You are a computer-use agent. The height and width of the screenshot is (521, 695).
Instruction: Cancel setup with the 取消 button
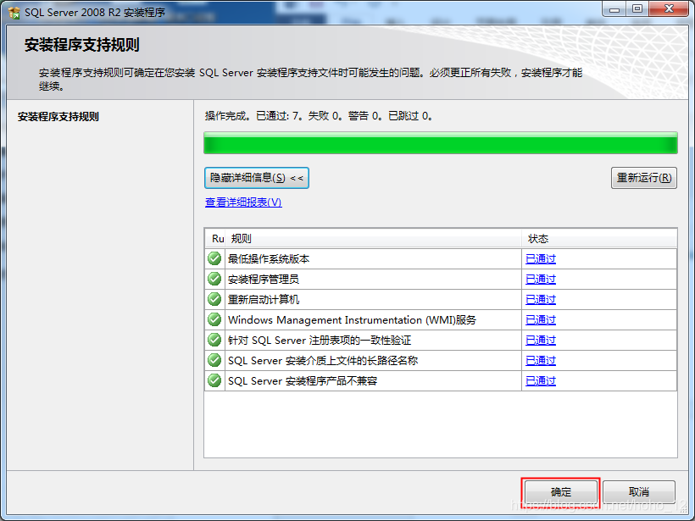[x=639, y=491]
